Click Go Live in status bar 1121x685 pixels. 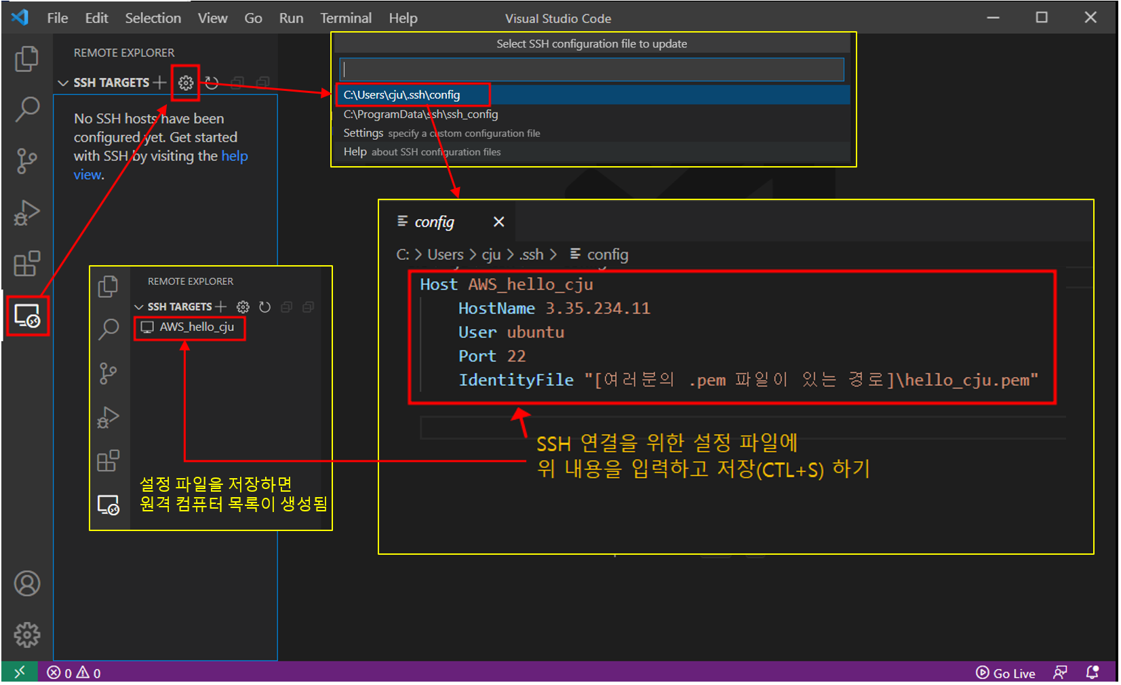pos(1006,673)
